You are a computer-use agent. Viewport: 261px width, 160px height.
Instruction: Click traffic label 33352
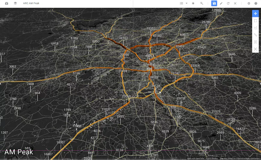(x=151, y=28)
